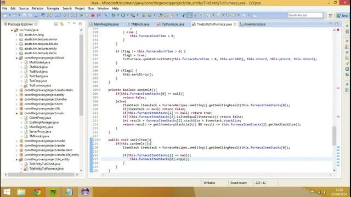This screenshot has width=351, height=197.
Task: Open the Project menu
Action: pyautogui.click(x=80, y=9)
